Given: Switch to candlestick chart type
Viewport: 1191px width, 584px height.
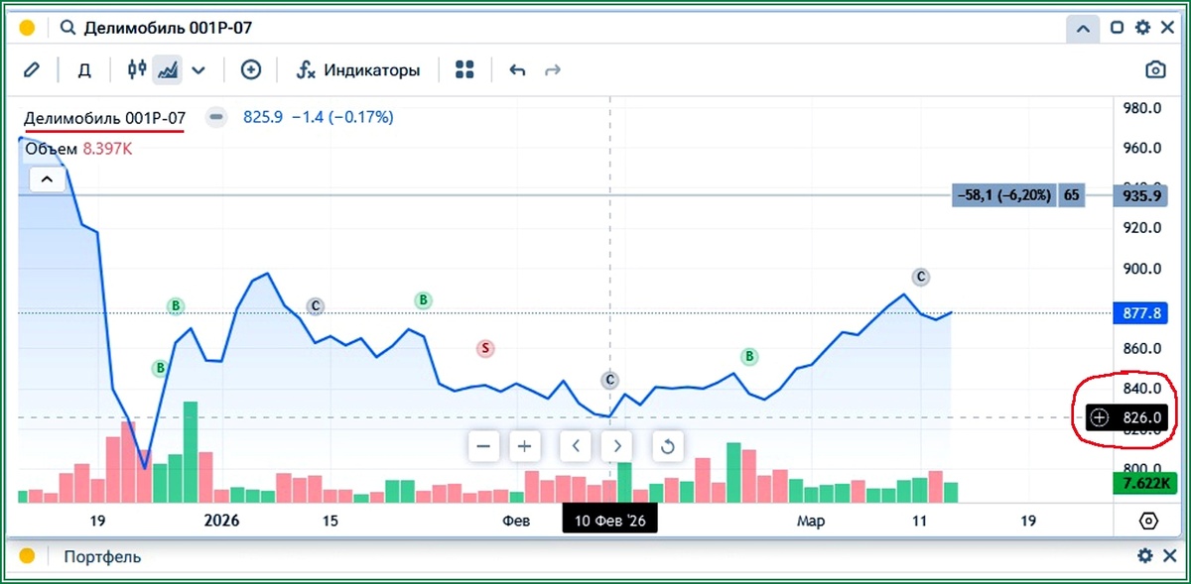Looking at the screenshot, I should tap(137, 69).
